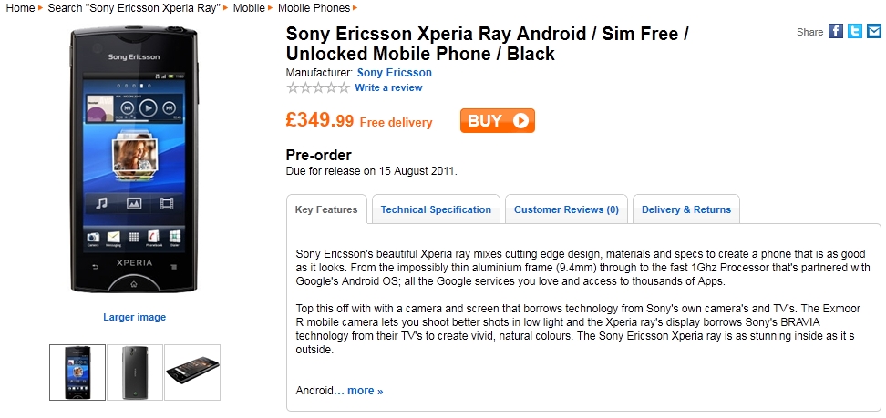View Delivery & Returns tab
This screenshot has width=886, height=418.
pos(685,209)
